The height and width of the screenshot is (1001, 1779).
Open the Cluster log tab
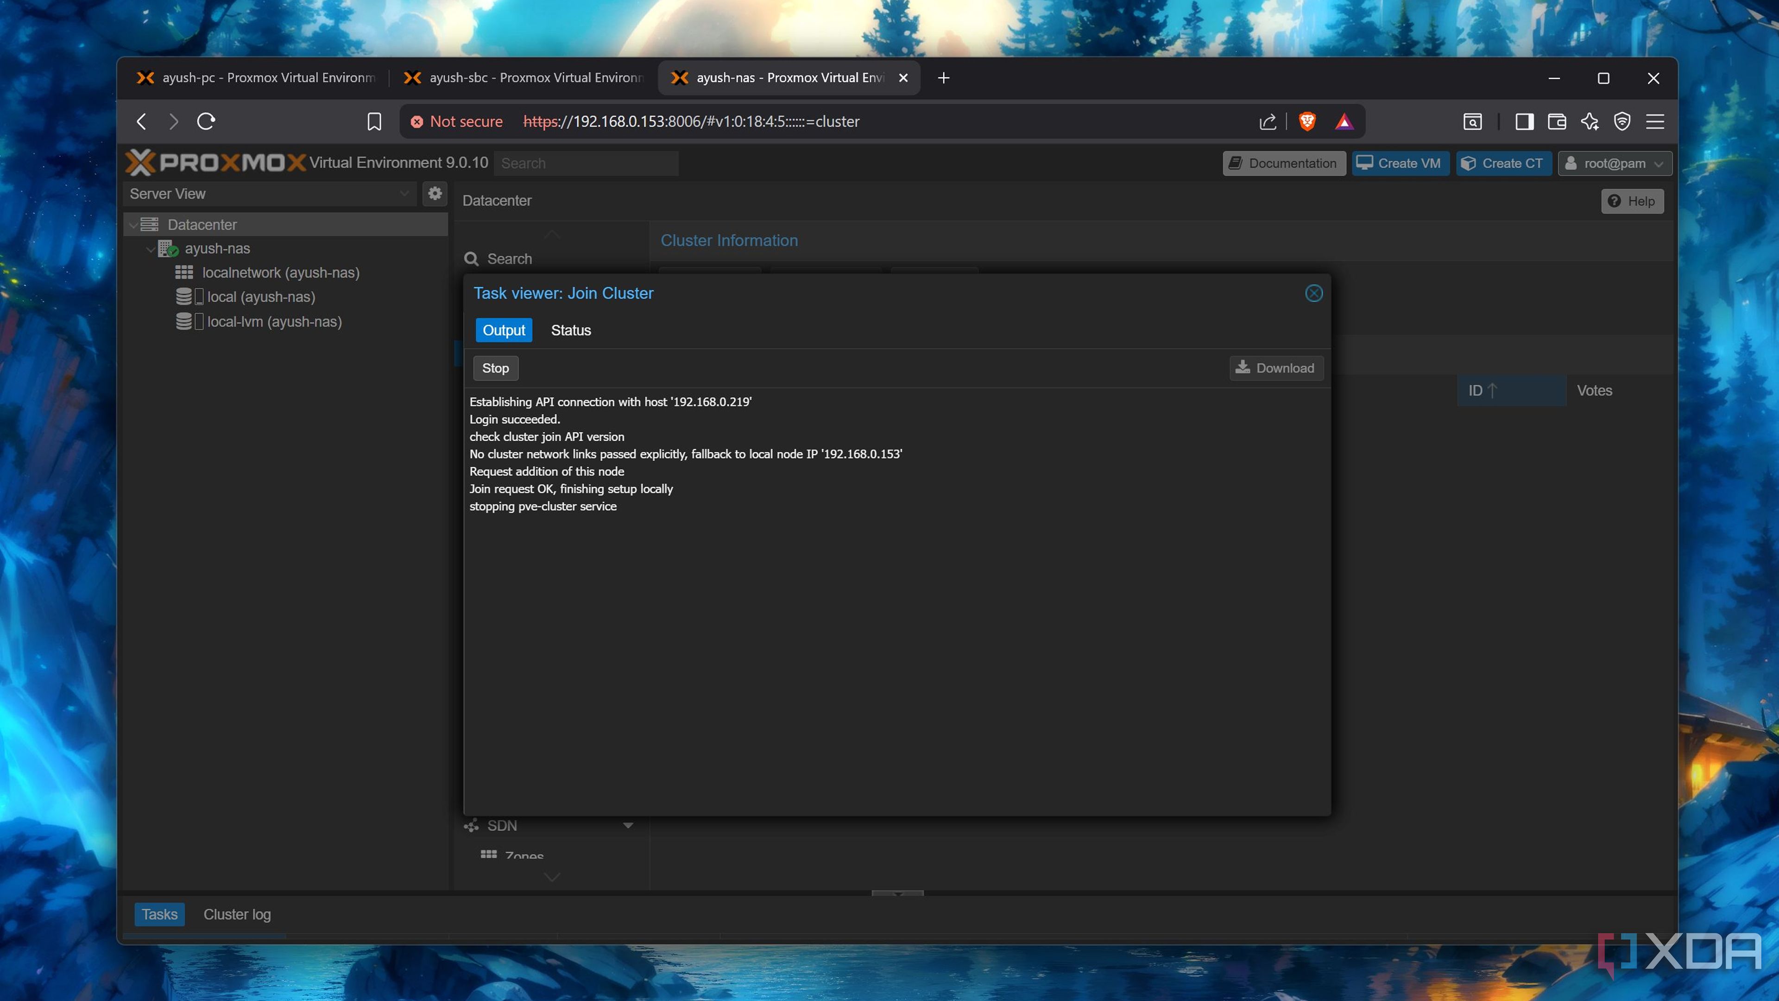pos(237,914)
